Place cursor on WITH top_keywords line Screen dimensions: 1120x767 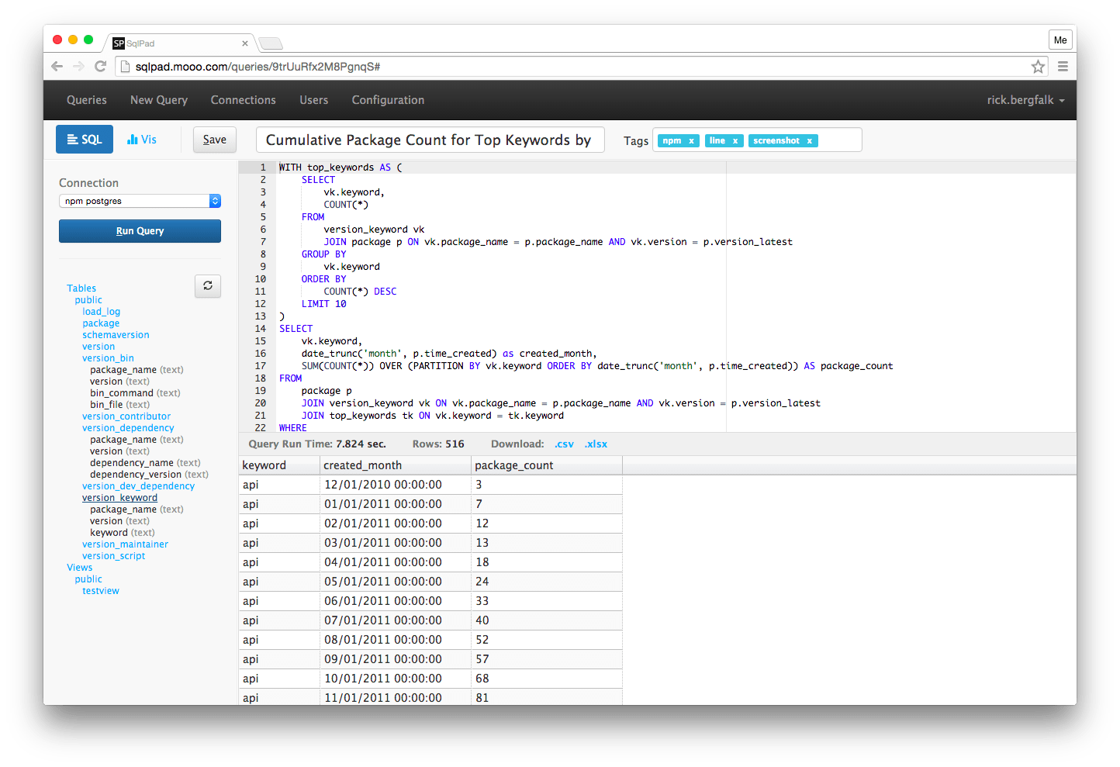pyautogui.click(x=340, y=168)
